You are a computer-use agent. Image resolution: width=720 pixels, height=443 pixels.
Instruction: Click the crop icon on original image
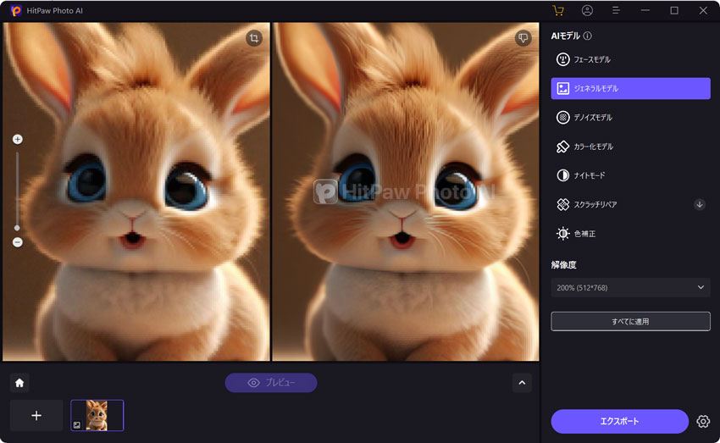tap(254, 38)
